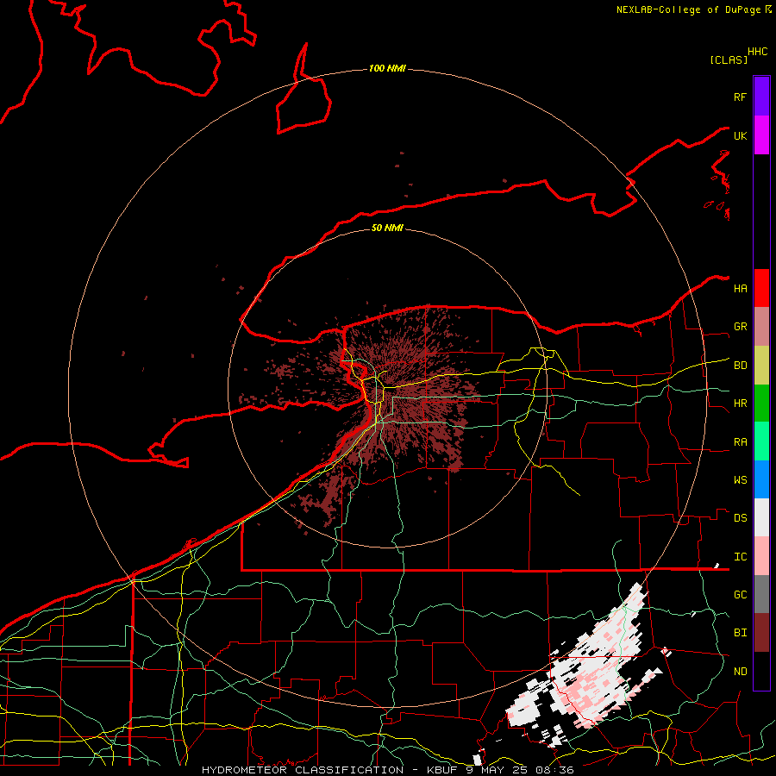Screen dimensions: 776x776
Task: Click the NEXLAB-College of DuPage credit text
Action: [688, 9]
